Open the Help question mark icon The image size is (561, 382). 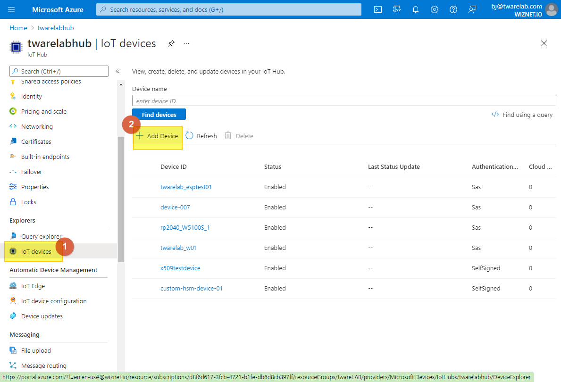coord(453,9)
